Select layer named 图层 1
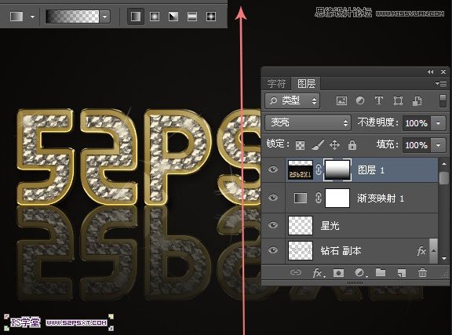The width and height of the screenshot is (452, 335). coord(371,170)
